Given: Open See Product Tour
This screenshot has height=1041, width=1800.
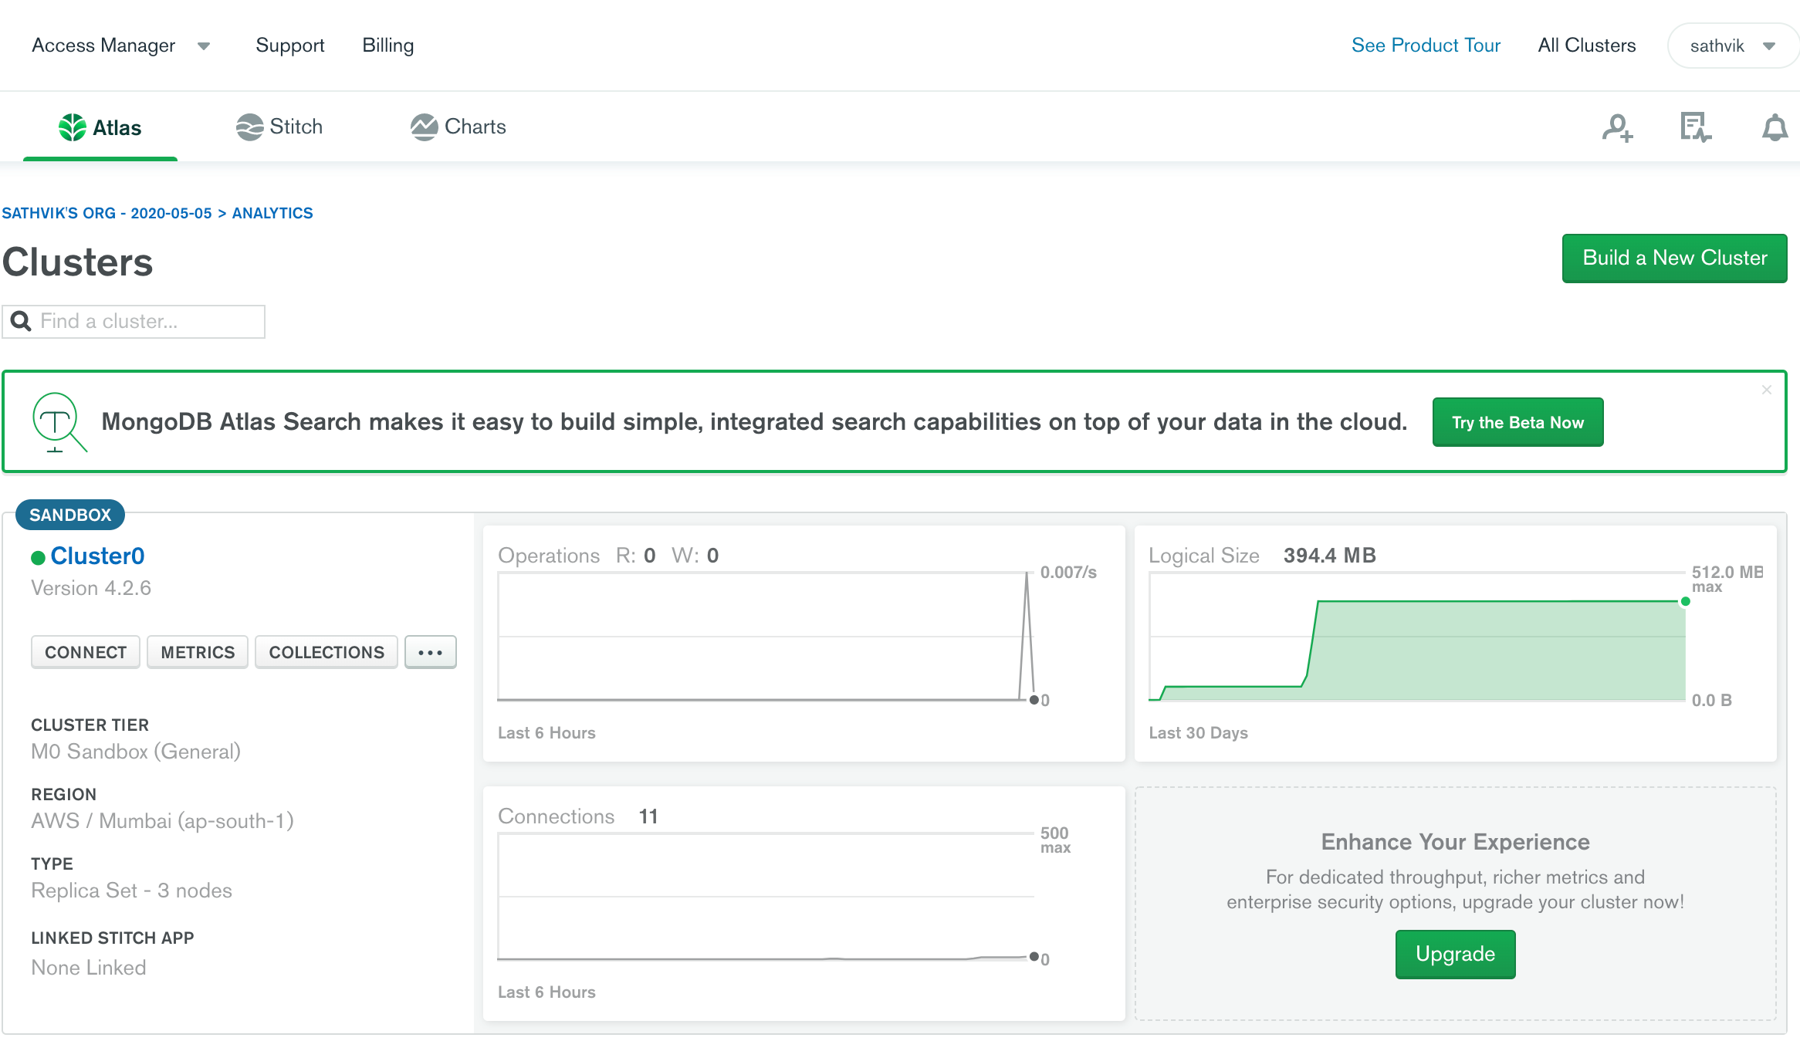Looking at the screenshot, I should pyautogui.click(x=1426, y=45).
